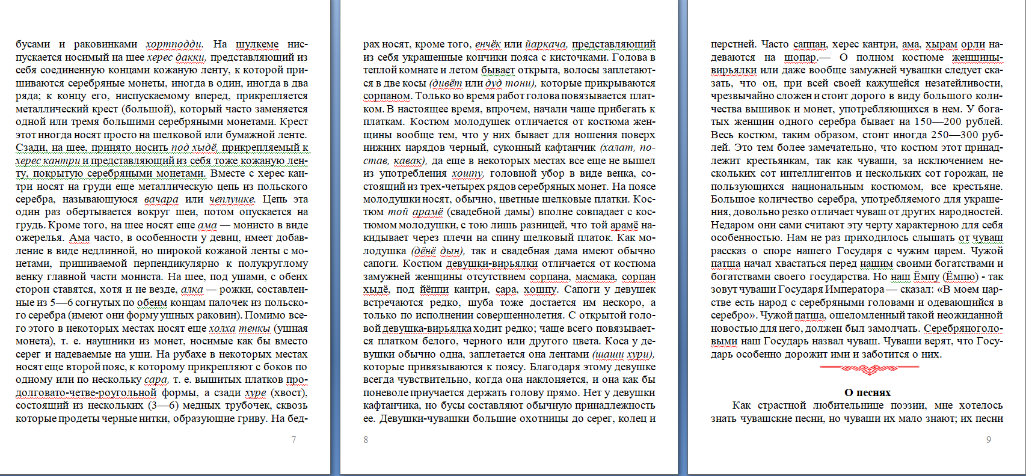
Task: Click the underlined word "шулкеме"
Action: (x=257, y=44)
